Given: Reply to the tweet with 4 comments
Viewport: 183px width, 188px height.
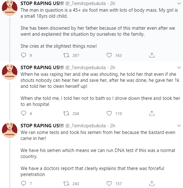Looking at the screenshot, I should pos(23,113).
